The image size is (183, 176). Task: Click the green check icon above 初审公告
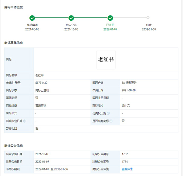71,18
